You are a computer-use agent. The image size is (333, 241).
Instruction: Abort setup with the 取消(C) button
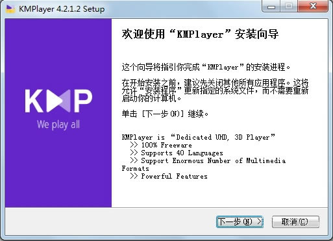click(x=295, y=222)
